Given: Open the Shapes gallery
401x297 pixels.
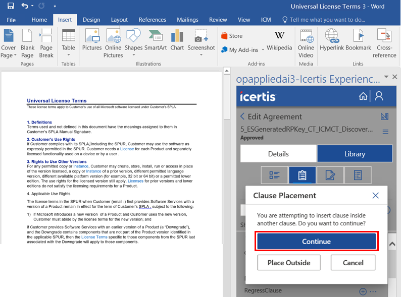Looking at the screenshot, I should point(133,42).
